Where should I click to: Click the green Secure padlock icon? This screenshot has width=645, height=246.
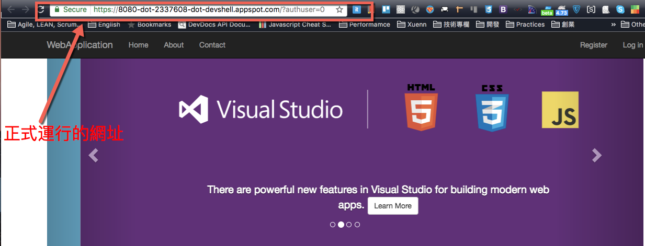[56, 9]
